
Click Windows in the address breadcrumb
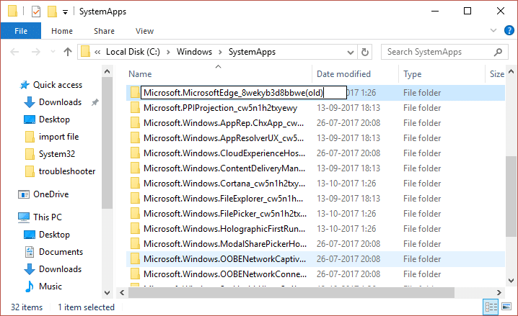(x=194, y=52)
